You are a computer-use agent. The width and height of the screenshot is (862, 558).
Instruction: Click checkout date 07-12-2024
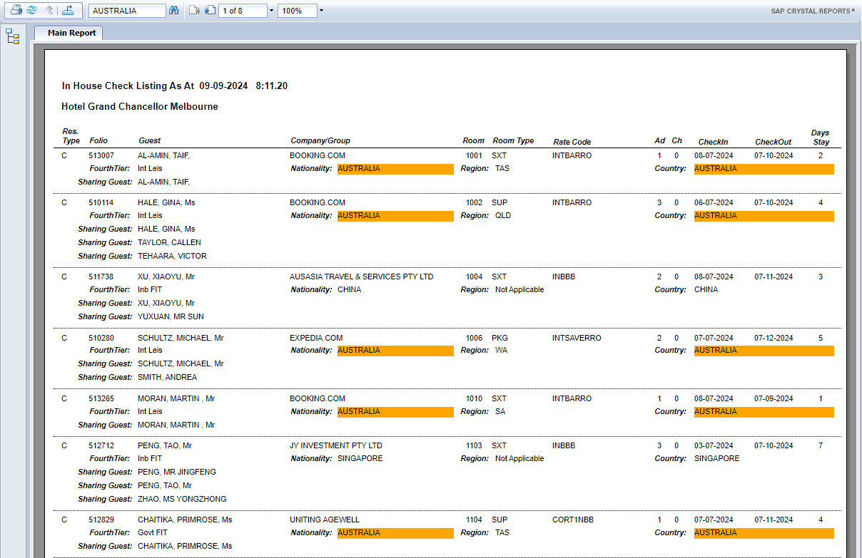774,338
